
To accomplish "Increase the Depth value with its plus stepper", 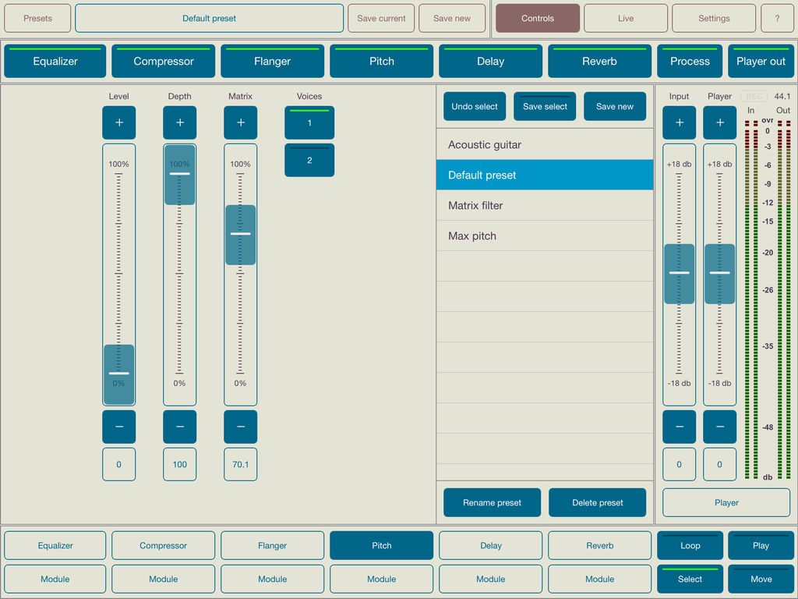I will click(x=179, y=122).
